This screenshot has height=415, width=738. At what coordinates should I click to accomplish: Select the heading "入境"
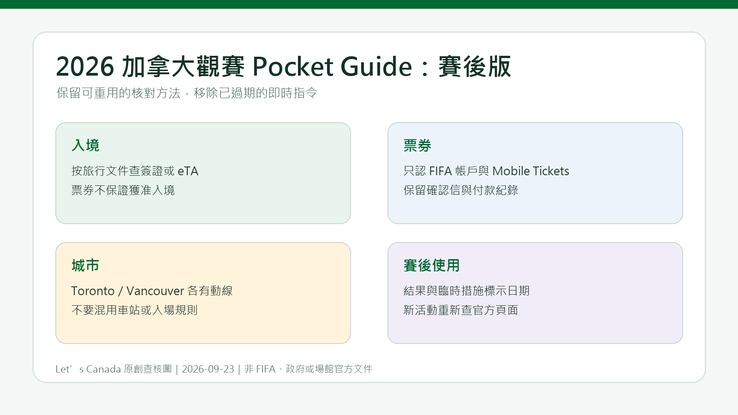coord(85,145)
